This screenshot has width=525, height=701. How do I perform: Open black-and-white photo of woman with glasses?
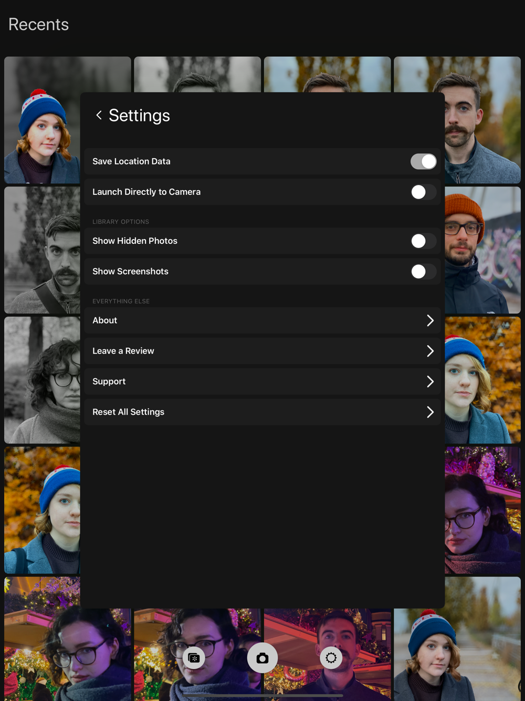click(42, 380)
